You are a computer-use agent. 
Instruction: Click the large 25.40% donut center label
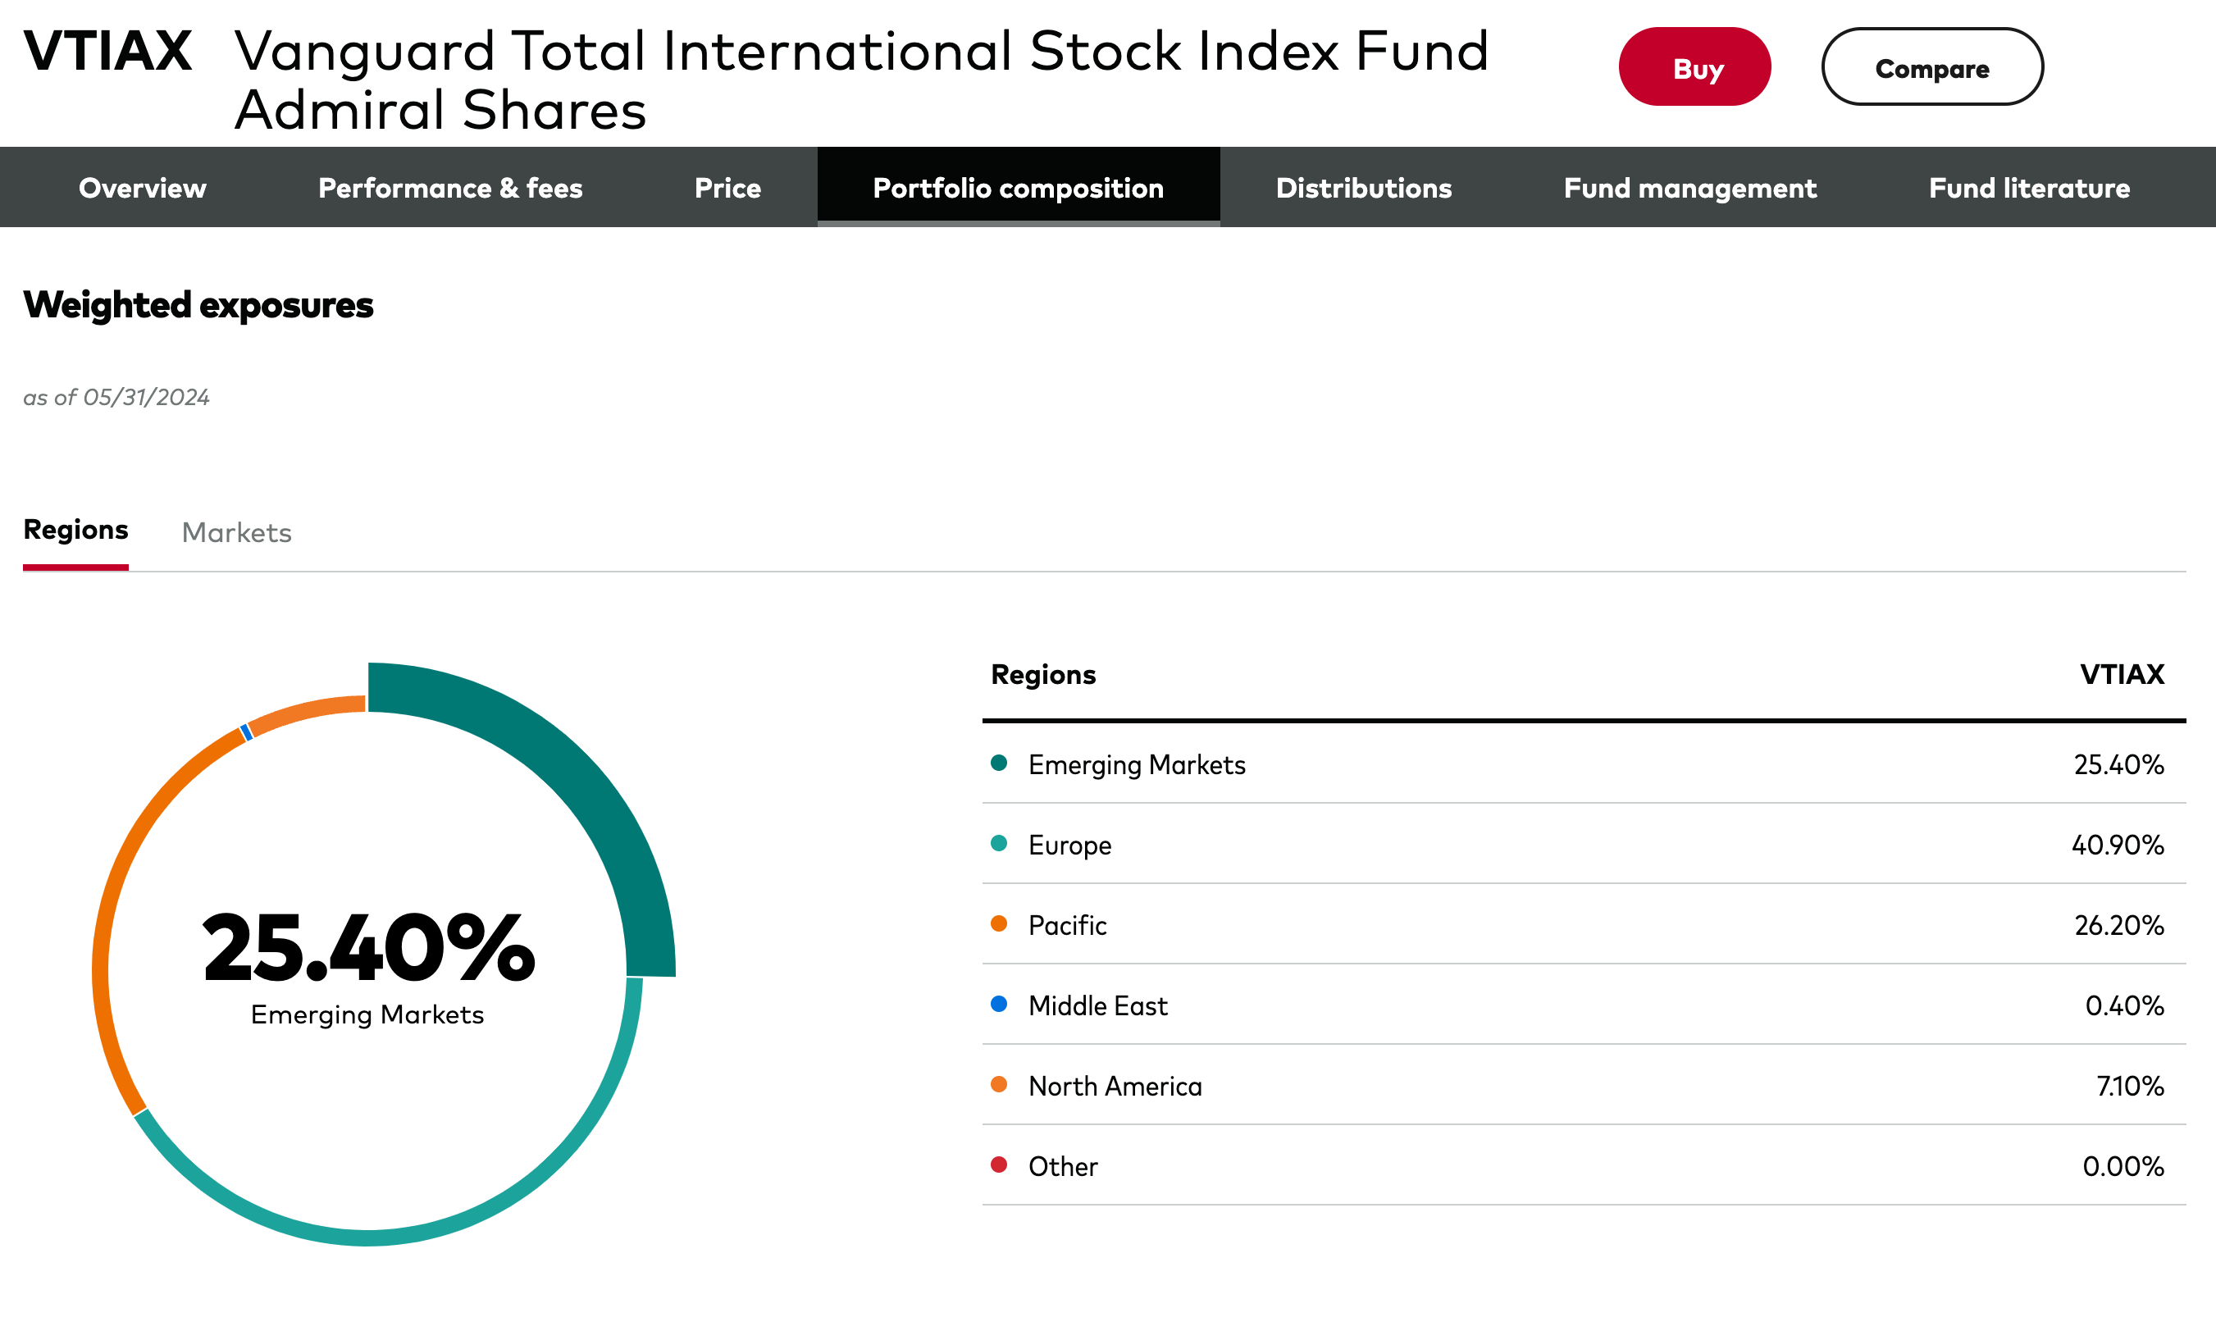[x=369, y=947]
